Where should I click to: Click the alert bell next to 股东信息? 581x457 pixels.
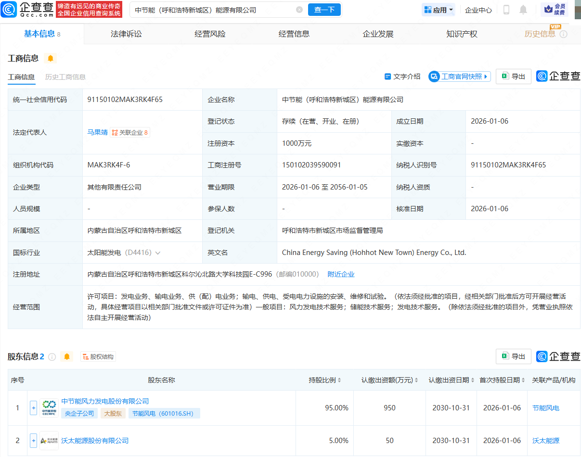pyautogui.click(x=67, y=356)
